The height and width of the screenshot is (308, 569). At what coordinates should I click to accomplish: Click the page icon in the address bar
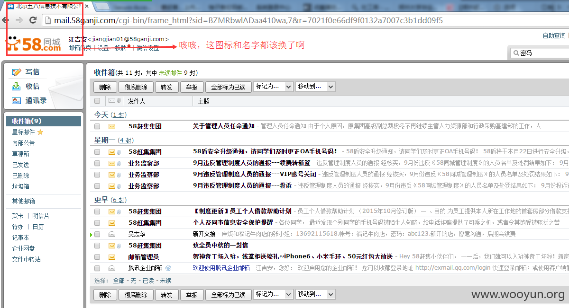(47, 20)
